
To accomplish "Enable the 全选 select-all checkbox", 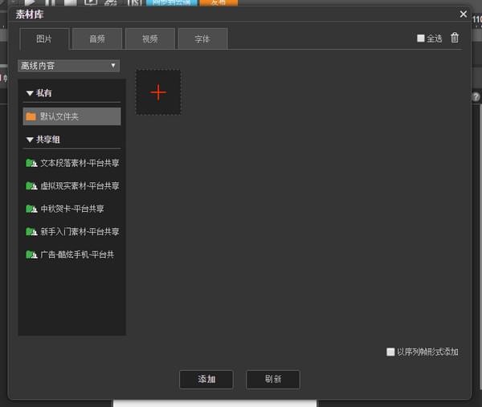I will (421, 39).
